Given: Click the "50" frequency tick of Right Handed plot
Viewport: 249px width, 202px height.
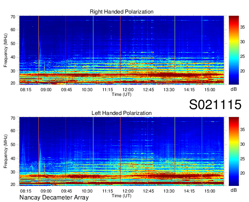Looking at the screenshot, I should pos(13,44).
